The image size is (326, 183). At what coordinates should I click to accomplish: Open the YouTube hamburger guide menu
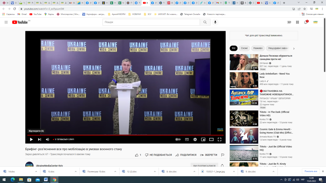pyautogui.click(x=6, y=22)
